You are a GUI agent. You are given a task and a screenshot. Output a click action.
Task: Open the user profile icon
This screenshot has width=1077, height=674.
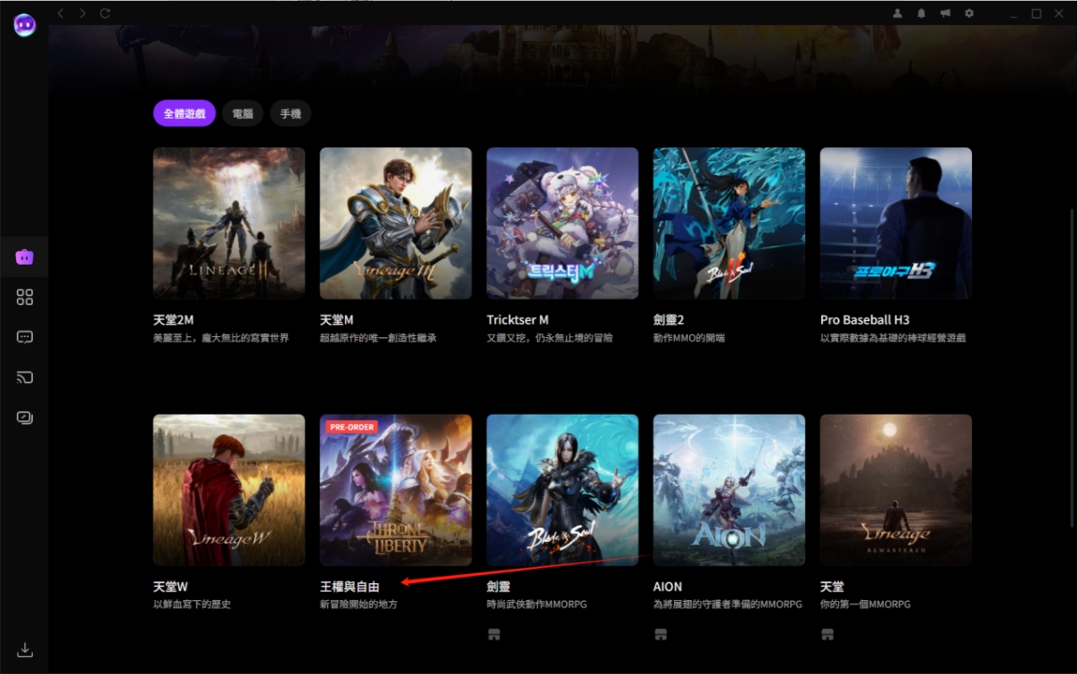898,13
